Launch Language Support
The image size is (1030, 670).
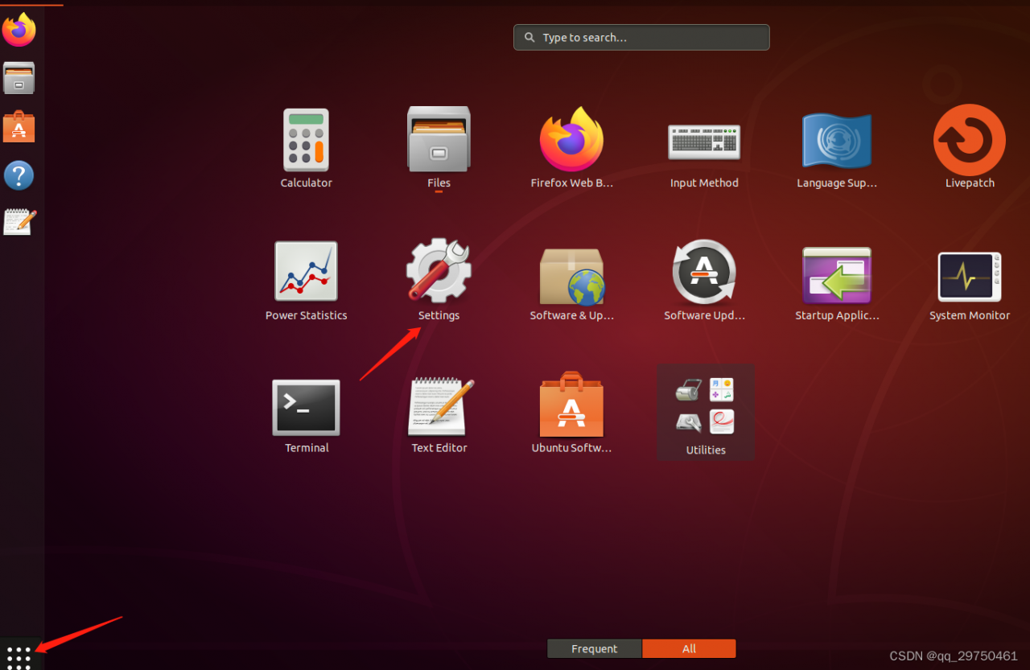(837, 140)
